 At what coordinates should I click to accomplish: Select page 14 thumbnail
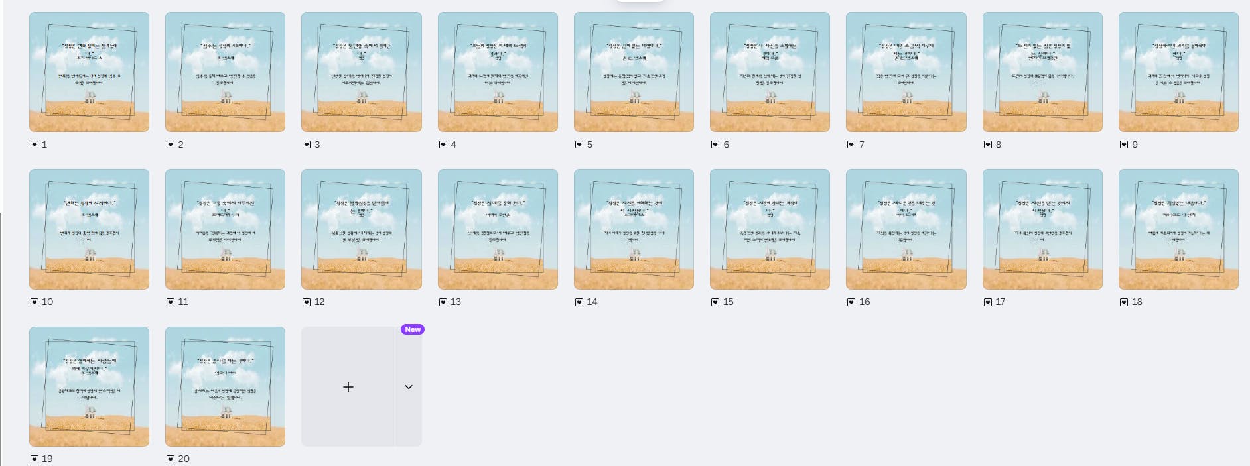[634, 229]
